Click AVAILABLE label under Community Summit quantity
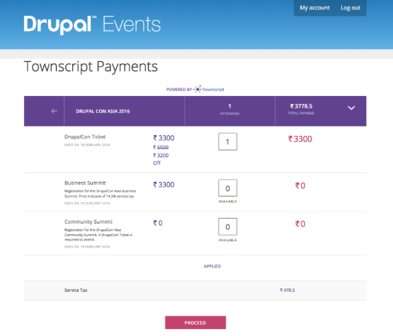This screenshot has width=393, height=336. point(227,240)
